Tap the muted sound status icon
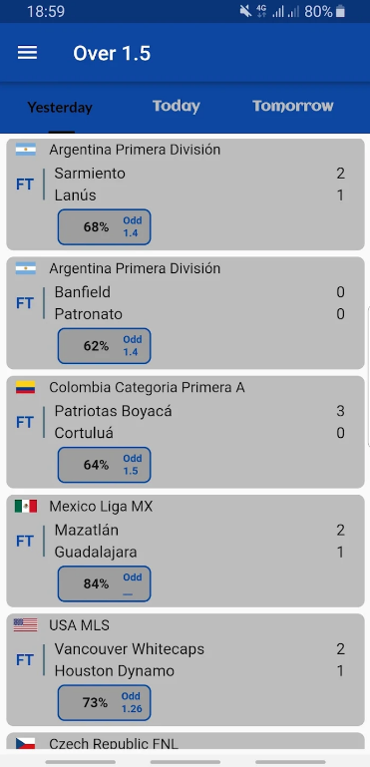The image size is (370, 767). (x=245, y=11)
